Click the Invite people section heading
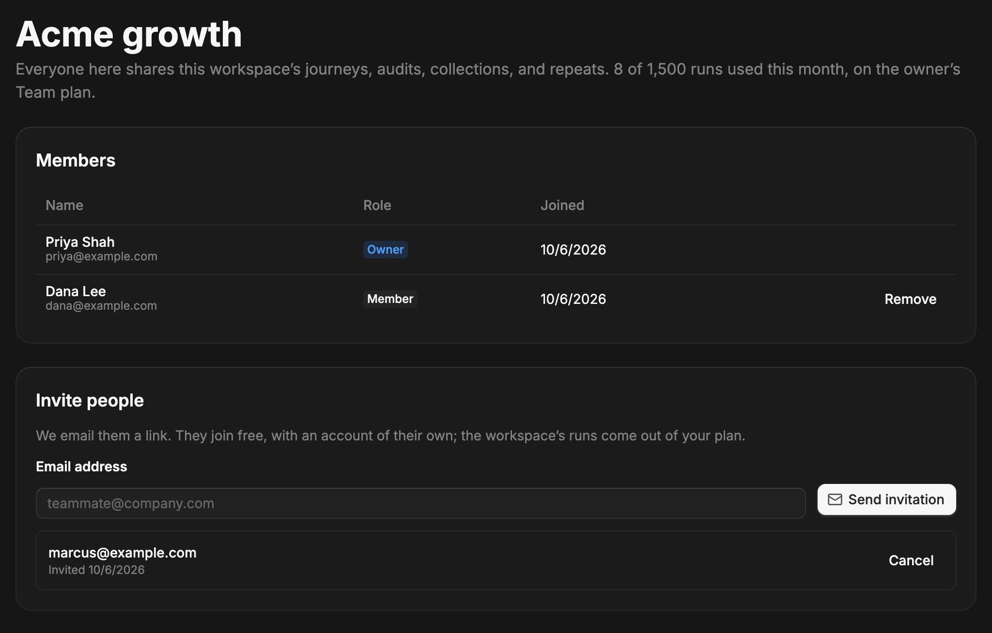The height and width of the screenshot is (633, 992). [90, 401]
